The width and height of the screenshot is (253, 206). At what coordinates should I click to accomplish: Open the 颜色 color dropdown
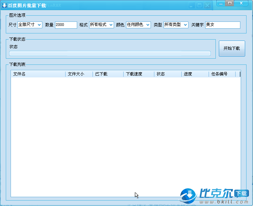point(138,25)
